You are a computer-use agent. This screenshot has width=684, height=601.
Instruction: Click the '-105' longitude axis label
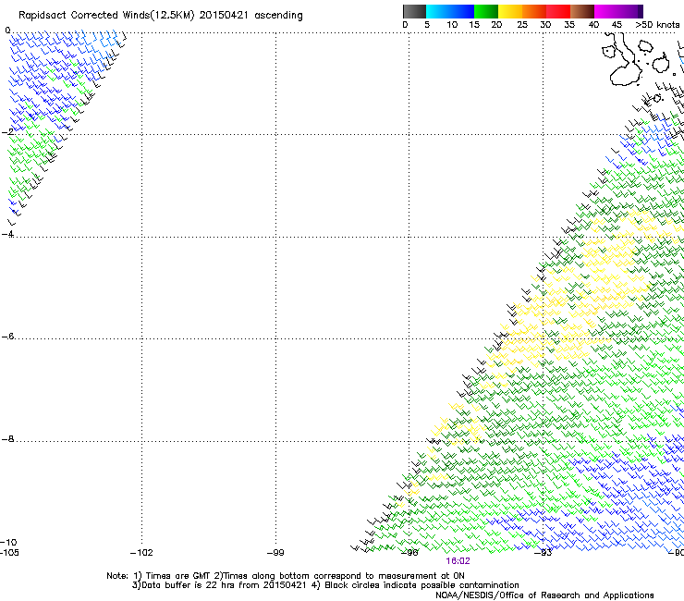(9, 553)
